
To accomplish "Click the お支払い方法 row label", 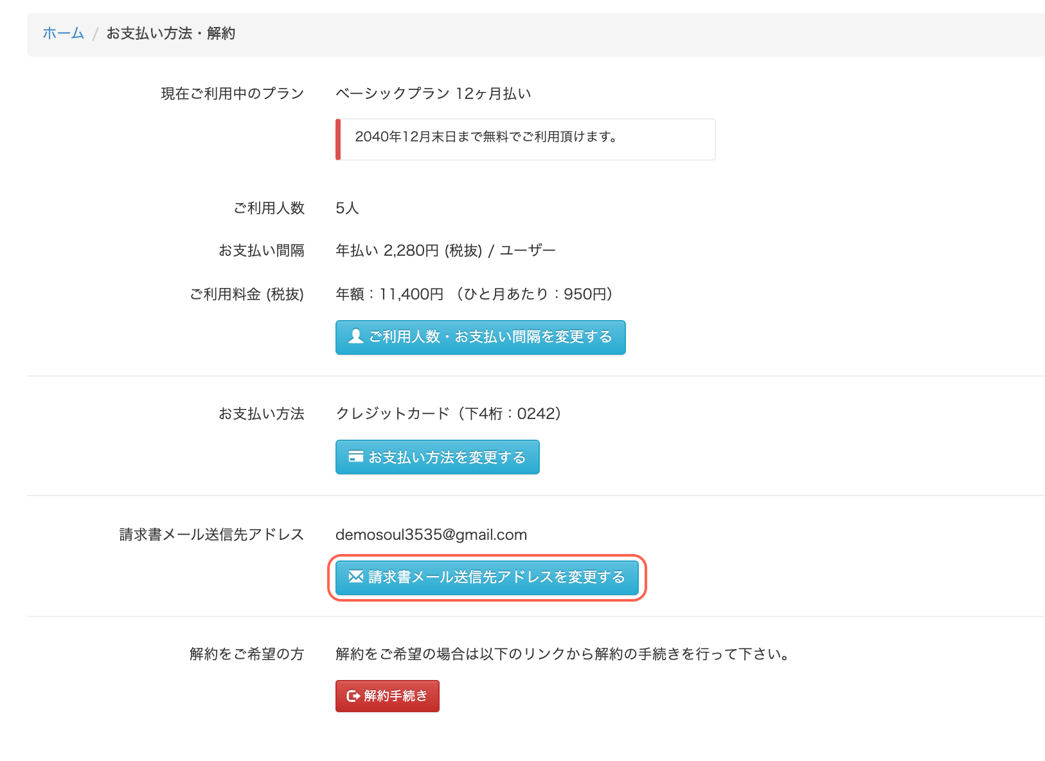I will click(262, 414).
